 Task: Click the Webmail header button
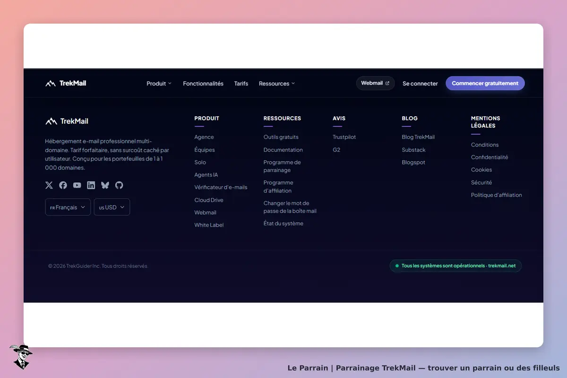coord(375,83)
